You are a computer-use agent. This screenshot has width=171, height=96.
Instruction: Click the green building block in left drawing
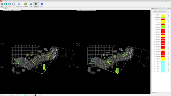(x=44, y=67)
